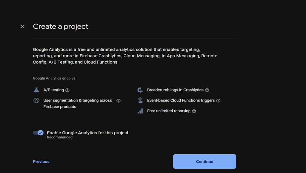Click the Continue button
Viewport: 306px width, 173px height.
tap(205, 161)
